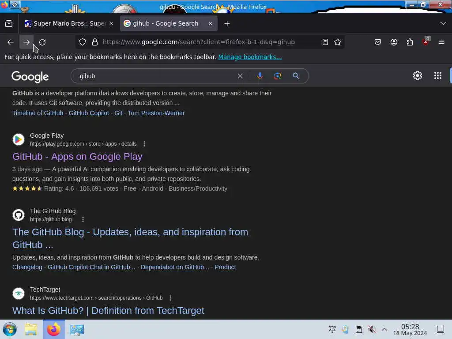The height and width of the screenshot is (339, 452).
Task: Open the Firefox account menu
Action: pos(394,42)
